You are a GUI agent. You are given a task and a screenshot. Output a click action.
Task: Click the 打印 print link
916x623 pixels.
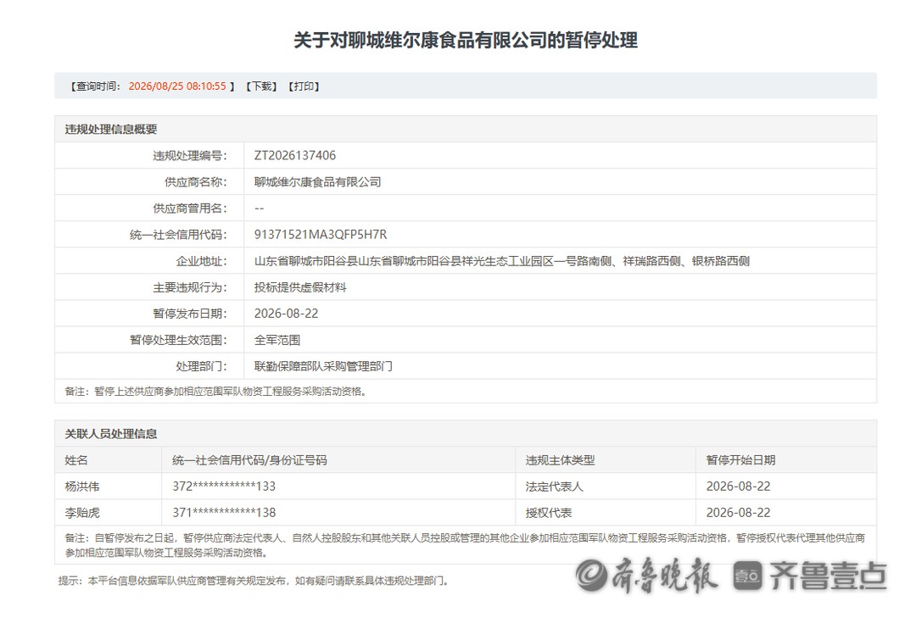point(304,86)
